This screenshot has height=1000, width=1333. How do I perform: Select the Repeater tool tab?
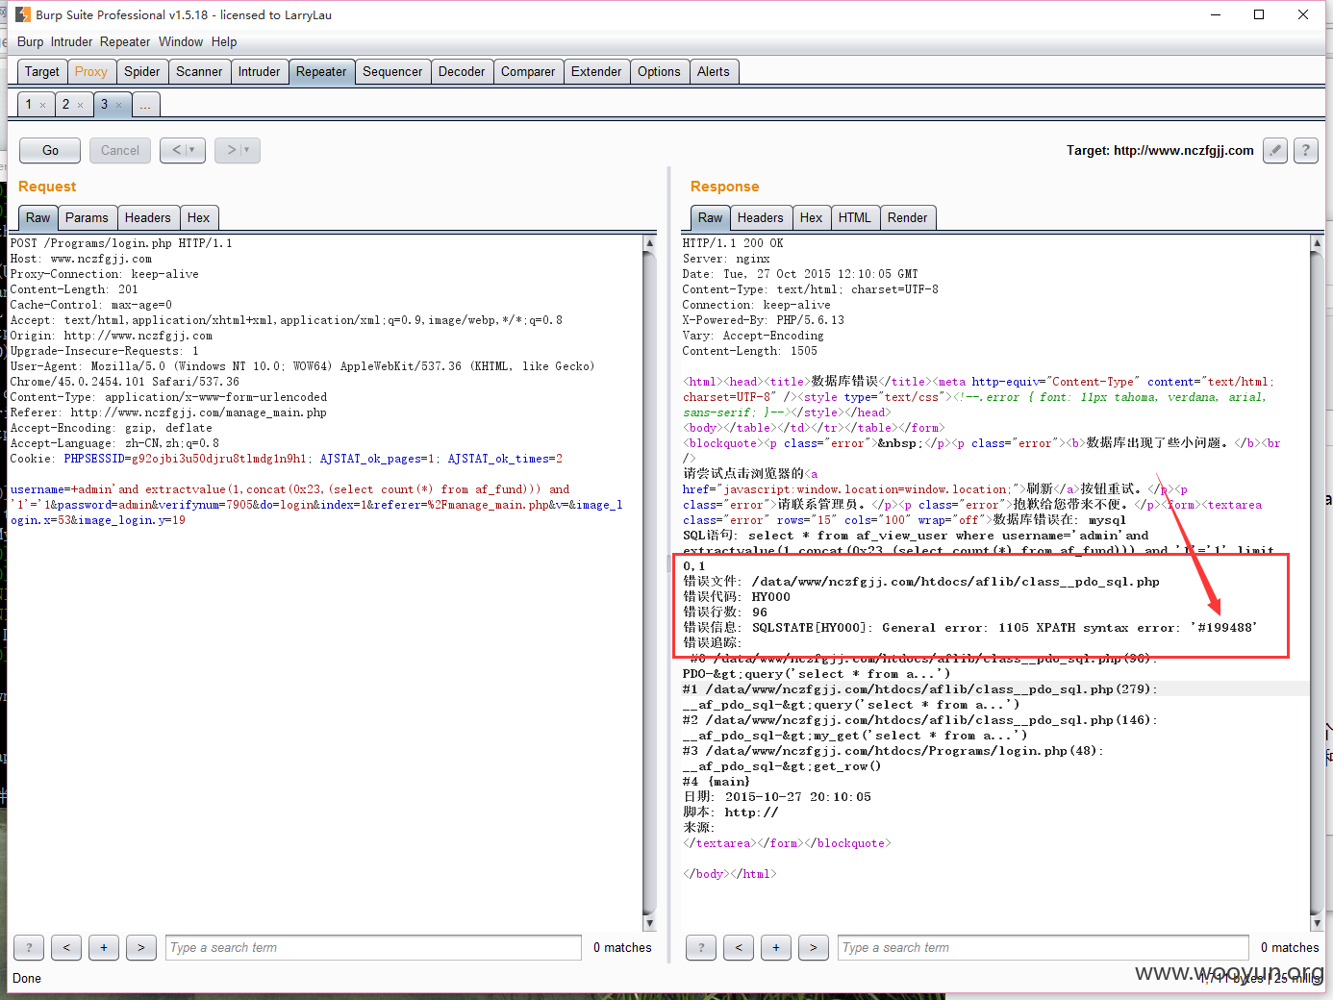(321, 71)
